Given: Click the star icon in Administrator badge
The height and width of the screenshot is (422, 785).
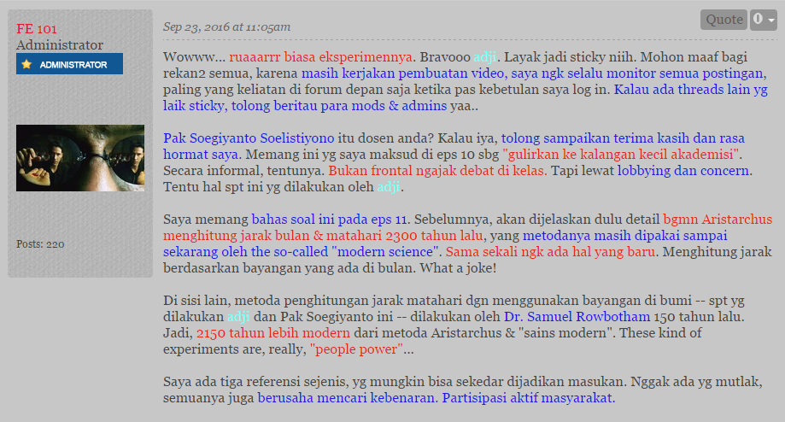Looking at the screenshot, I should [x=26, y=64].
